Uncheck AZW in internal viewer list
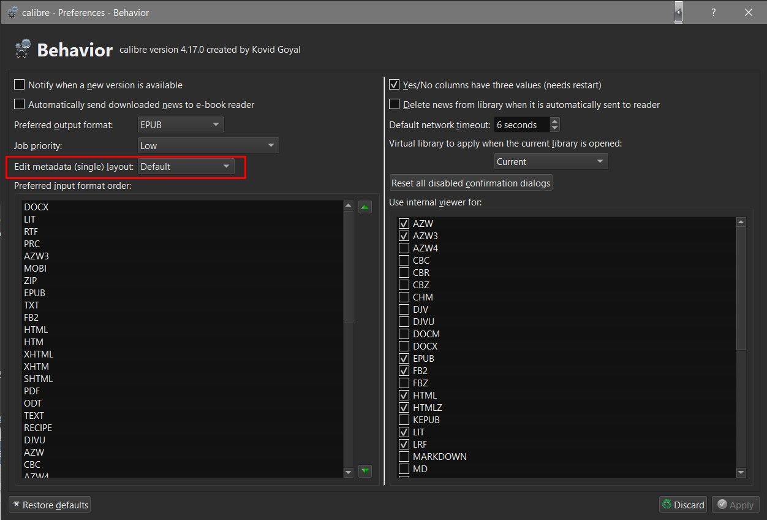The height and width of the screenshot is (520, 767). (x=404, y=223)
